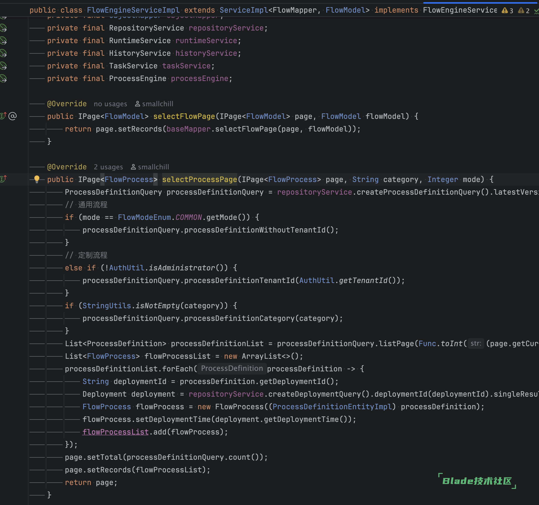Click the green checkmark typo indicator

click(536, 11)
